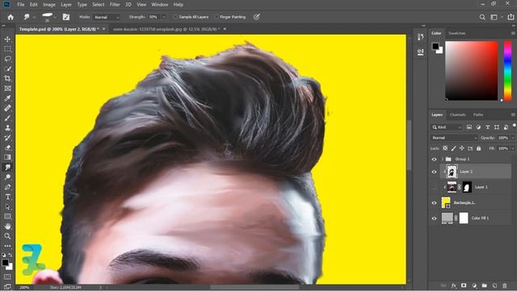Toggle Lock transparent pixels
The width and height of the screenshot is (517, 291).
tap(445, 149)
